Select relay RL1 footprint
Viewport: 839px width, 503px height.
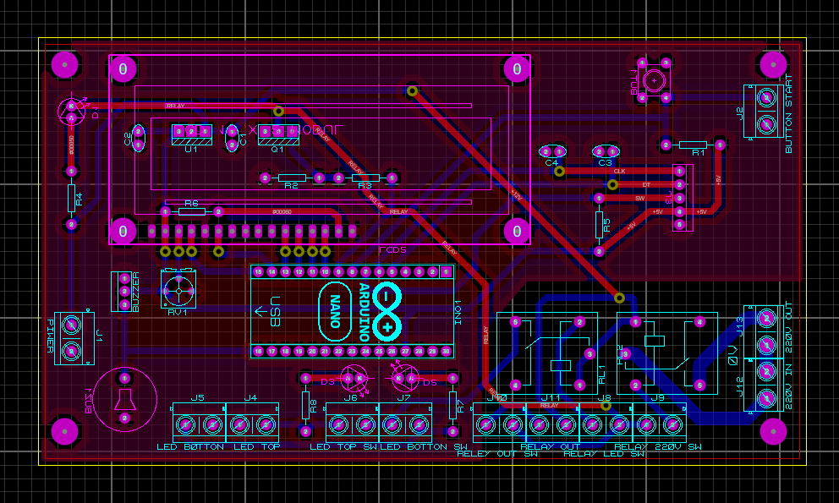[x=547, y=353]
